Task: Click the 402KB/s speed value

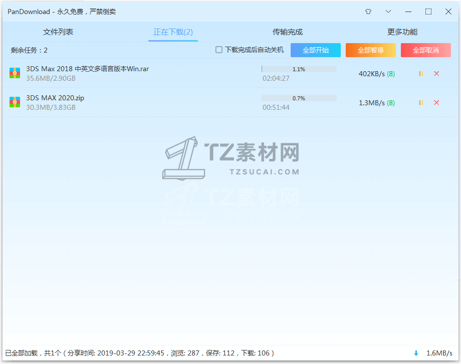Action: pyautogui.click(x=372, y=74)
